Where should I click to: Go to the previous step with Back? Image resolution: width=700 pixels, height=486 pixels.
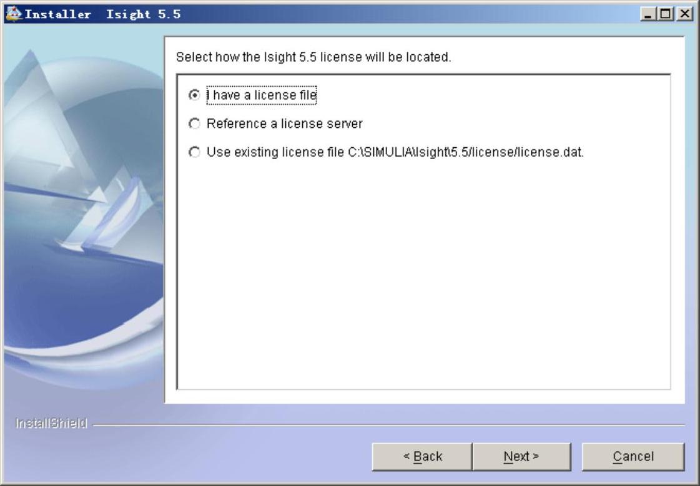click(422, 457)
